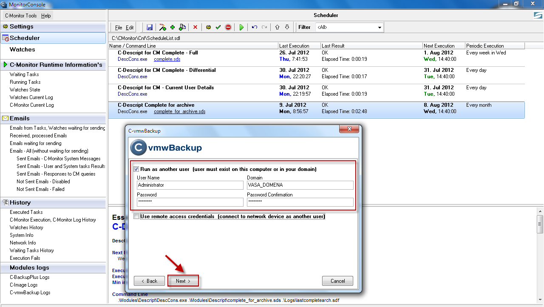Viewport: 544px width, 307px height.
Task: Select the Settings section in sidebar
Action: pos(53,26)
